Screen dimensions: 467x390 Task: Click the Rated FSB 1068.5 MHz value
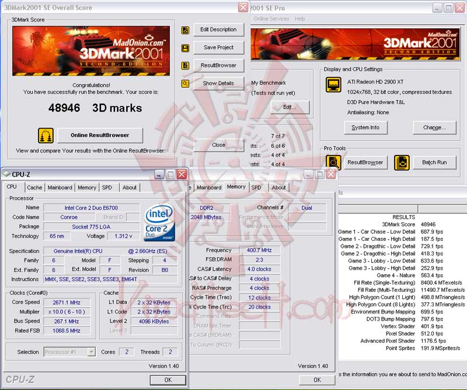tap(67, 331)
